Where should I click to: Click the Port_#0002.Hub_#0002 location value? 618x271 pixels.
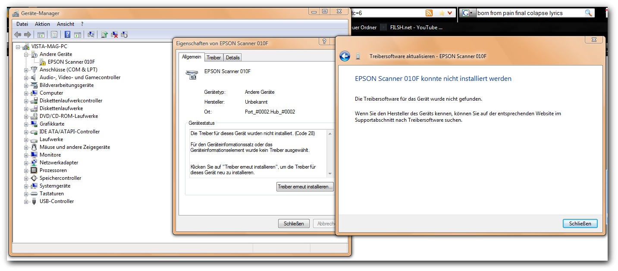(270, 112)
